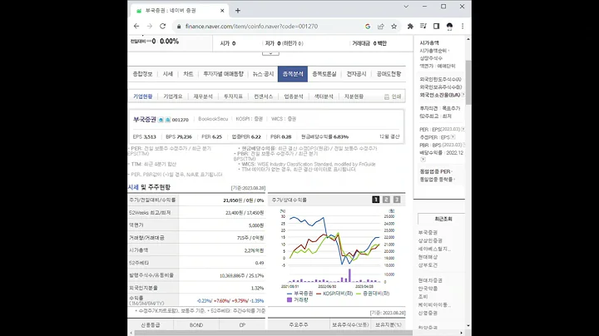
Task: Open the Chrome profile avatar
Action: click(449, 27)
